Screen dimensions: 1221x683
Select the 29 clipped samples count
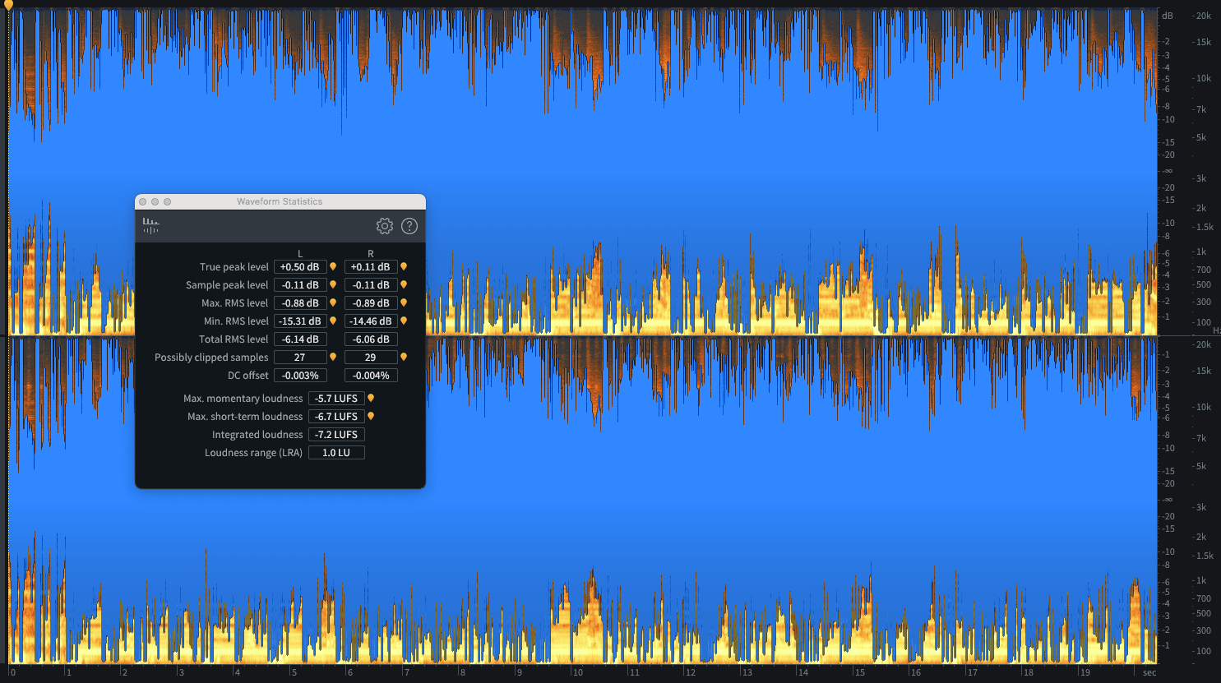click(371, 358)
